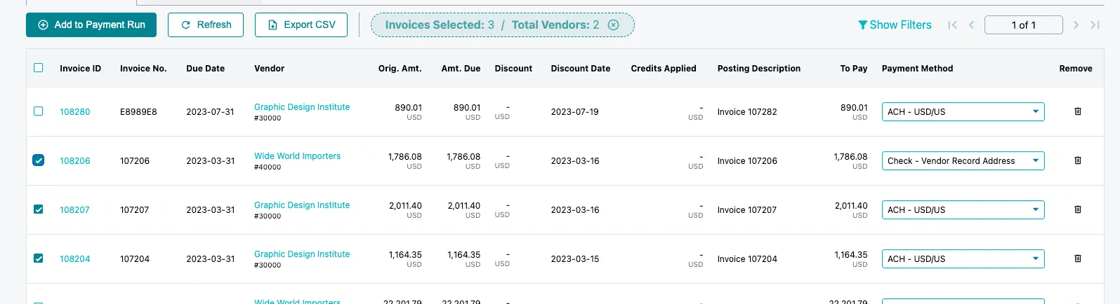This screenshot has width=1120, height=304.
Task: Open Wide World Importers vendor for invoice 107206
Action: click(x=297, y=156)
